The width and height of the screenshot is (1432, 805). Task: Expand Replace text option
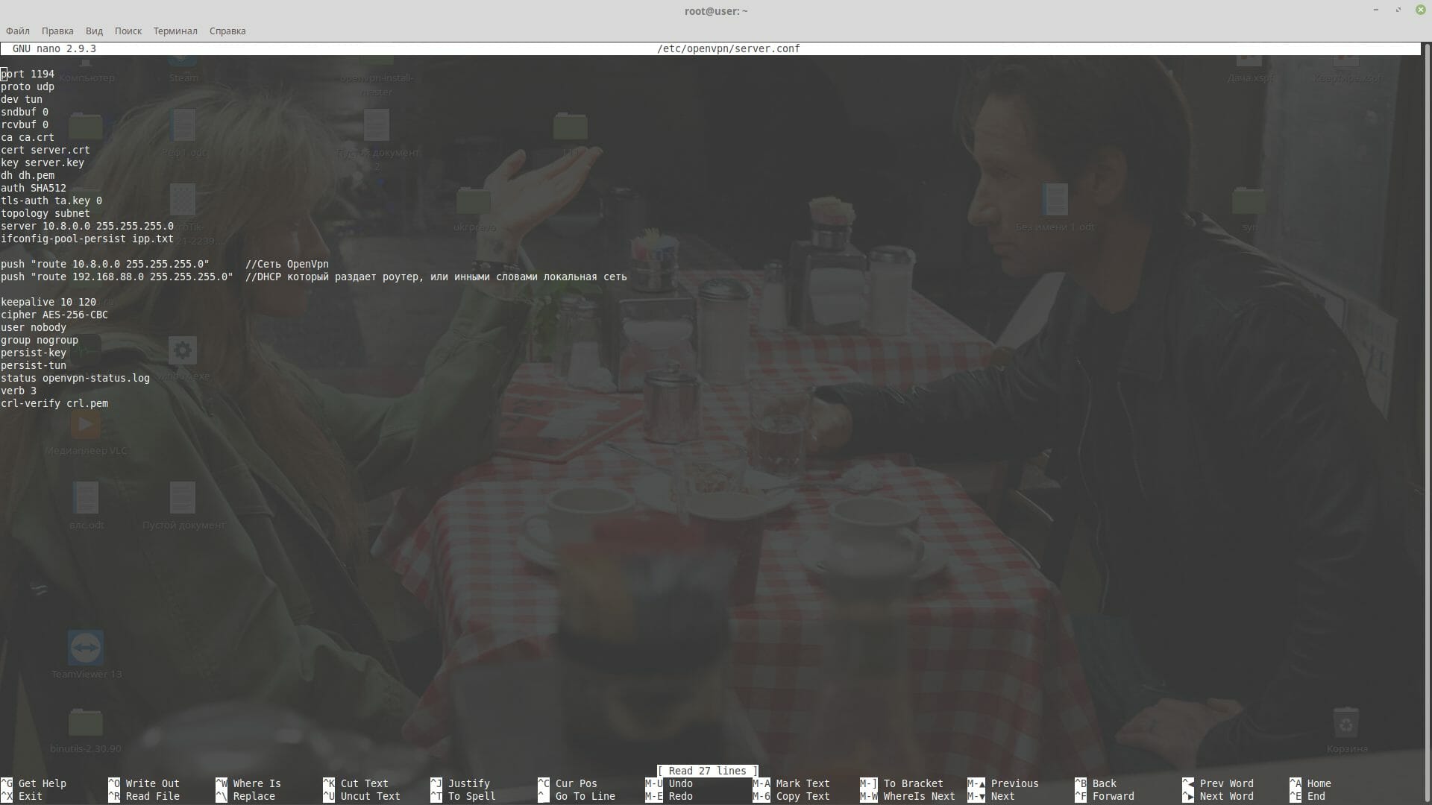[x=254, y=796]
